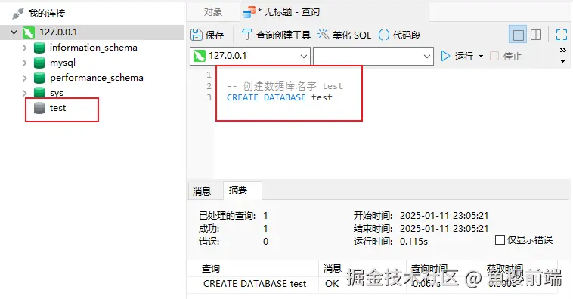
Task: Open the toolbar overflow arrow below the chevron
Action: (562, 61)
